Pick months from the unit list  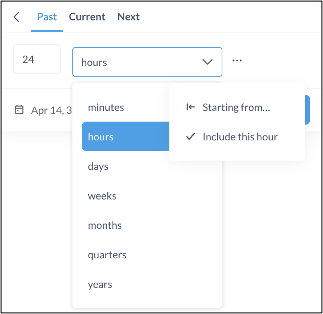[x=147, y=225]
